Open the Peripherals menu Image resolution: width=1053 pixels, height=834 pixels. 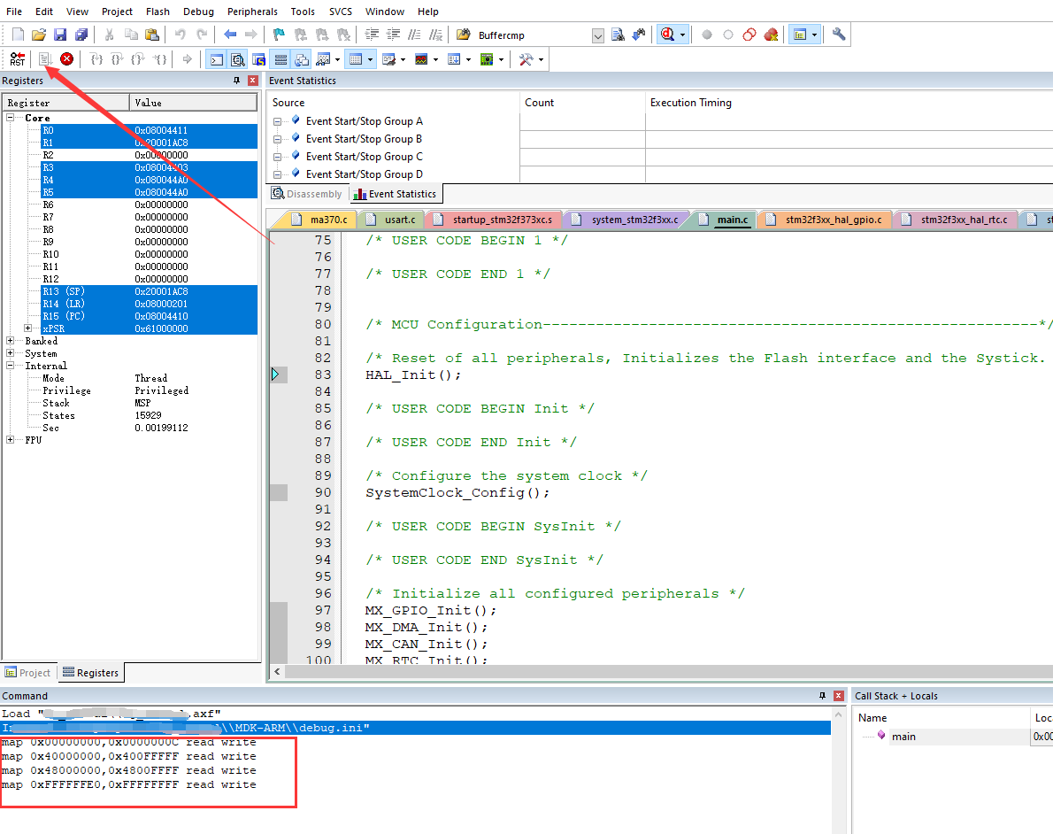point(252,12)
